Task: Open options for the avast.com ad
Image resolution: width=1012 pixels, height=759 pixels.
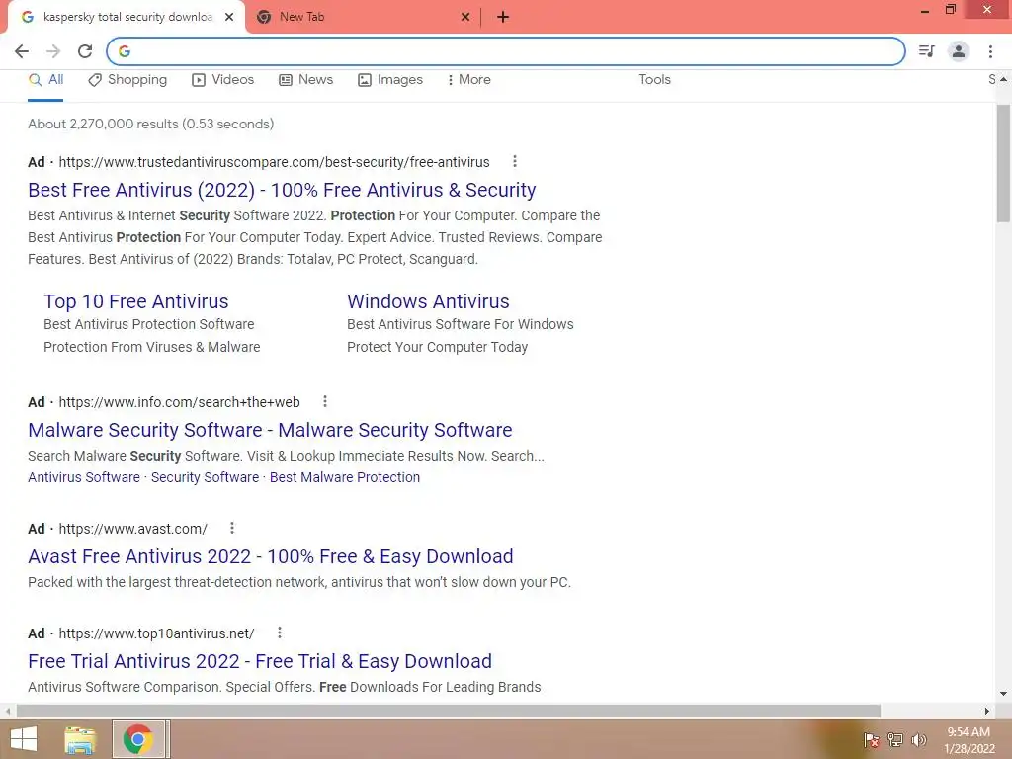Action: coord(231,528)
